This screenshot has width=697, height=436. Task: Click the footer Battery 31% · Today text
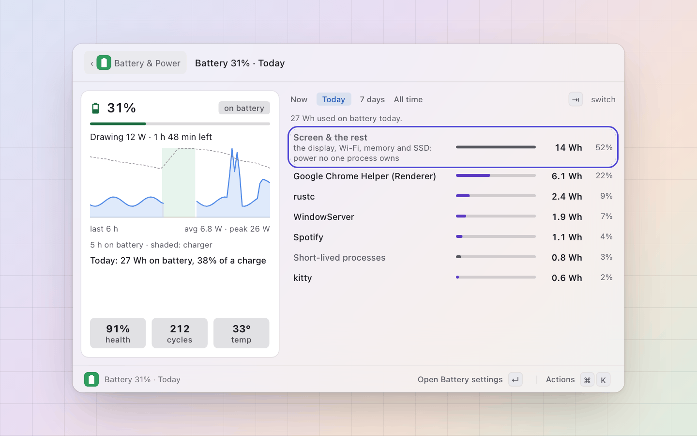142,379
